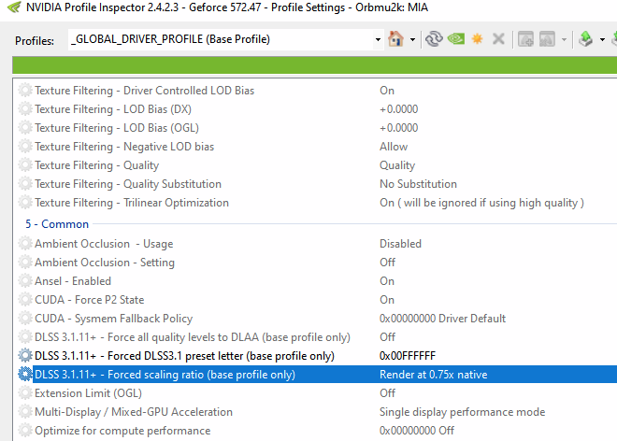Click the orange sun create-profile icon
617x441 pixels.
[x=478, y=39]
